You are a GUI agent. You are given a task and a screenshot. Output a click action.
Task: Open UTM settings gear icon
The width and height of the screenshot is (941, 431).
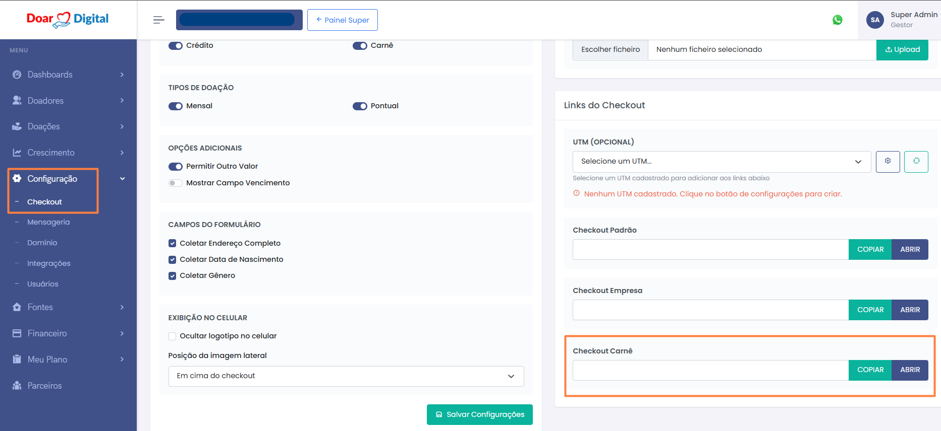point(888,162)
